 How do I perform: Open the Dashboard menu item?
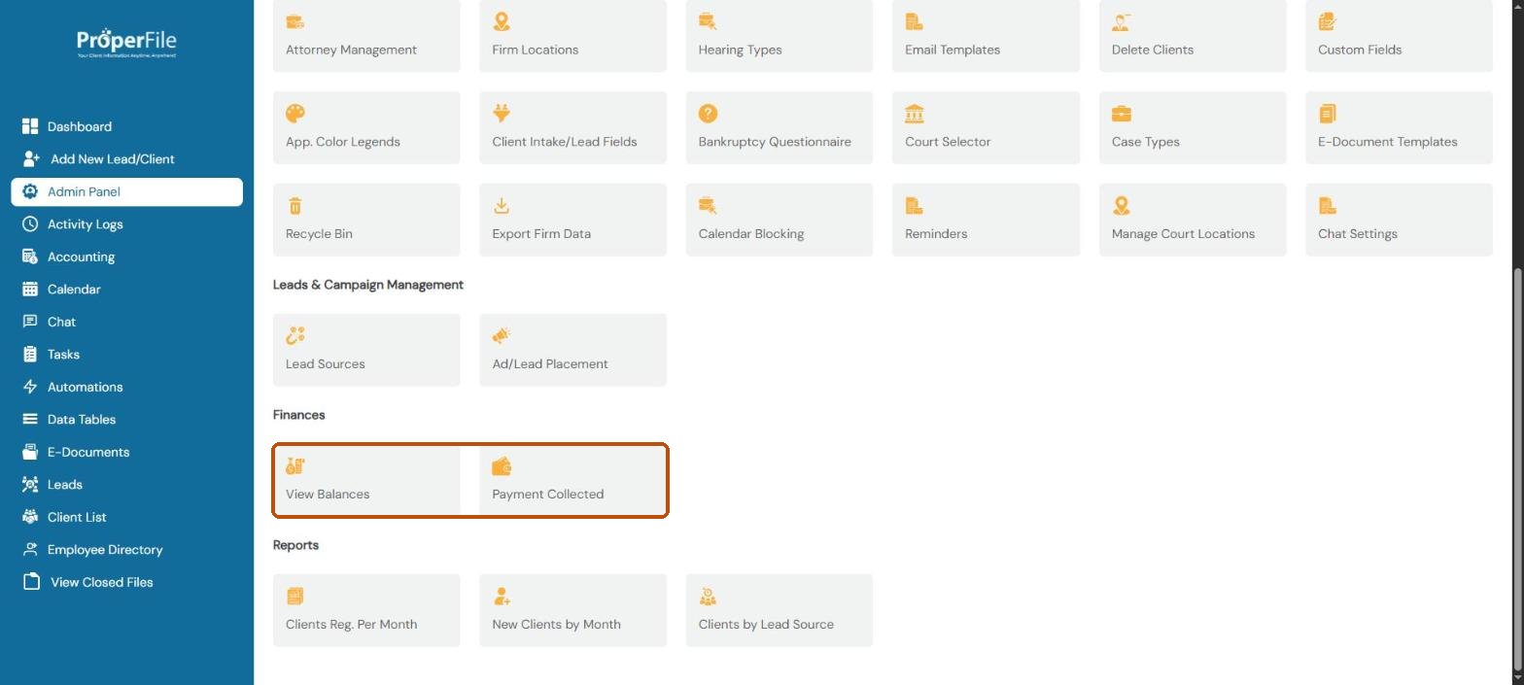126,126
